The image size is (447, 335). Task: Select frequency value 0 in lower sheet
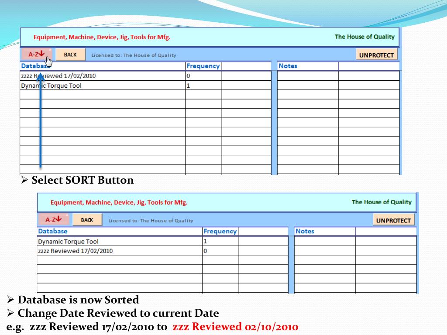pyautogui.click(x=220, y=251)
